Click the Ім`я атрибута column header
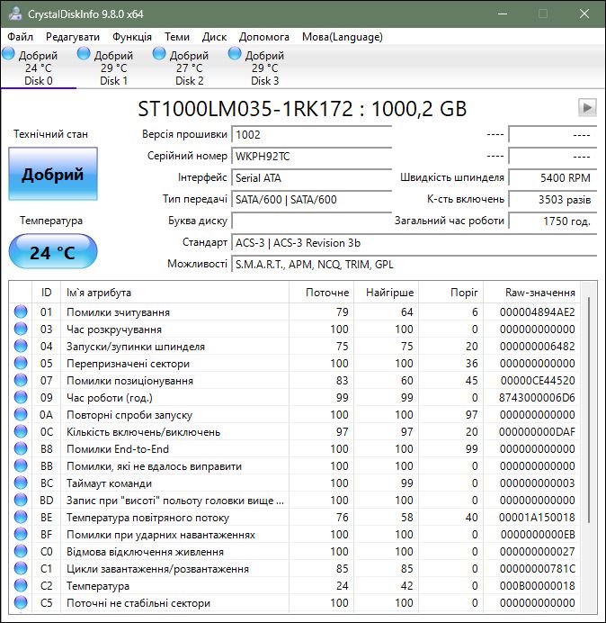Viewport: 606px width, 623px height. pos(174,293)
